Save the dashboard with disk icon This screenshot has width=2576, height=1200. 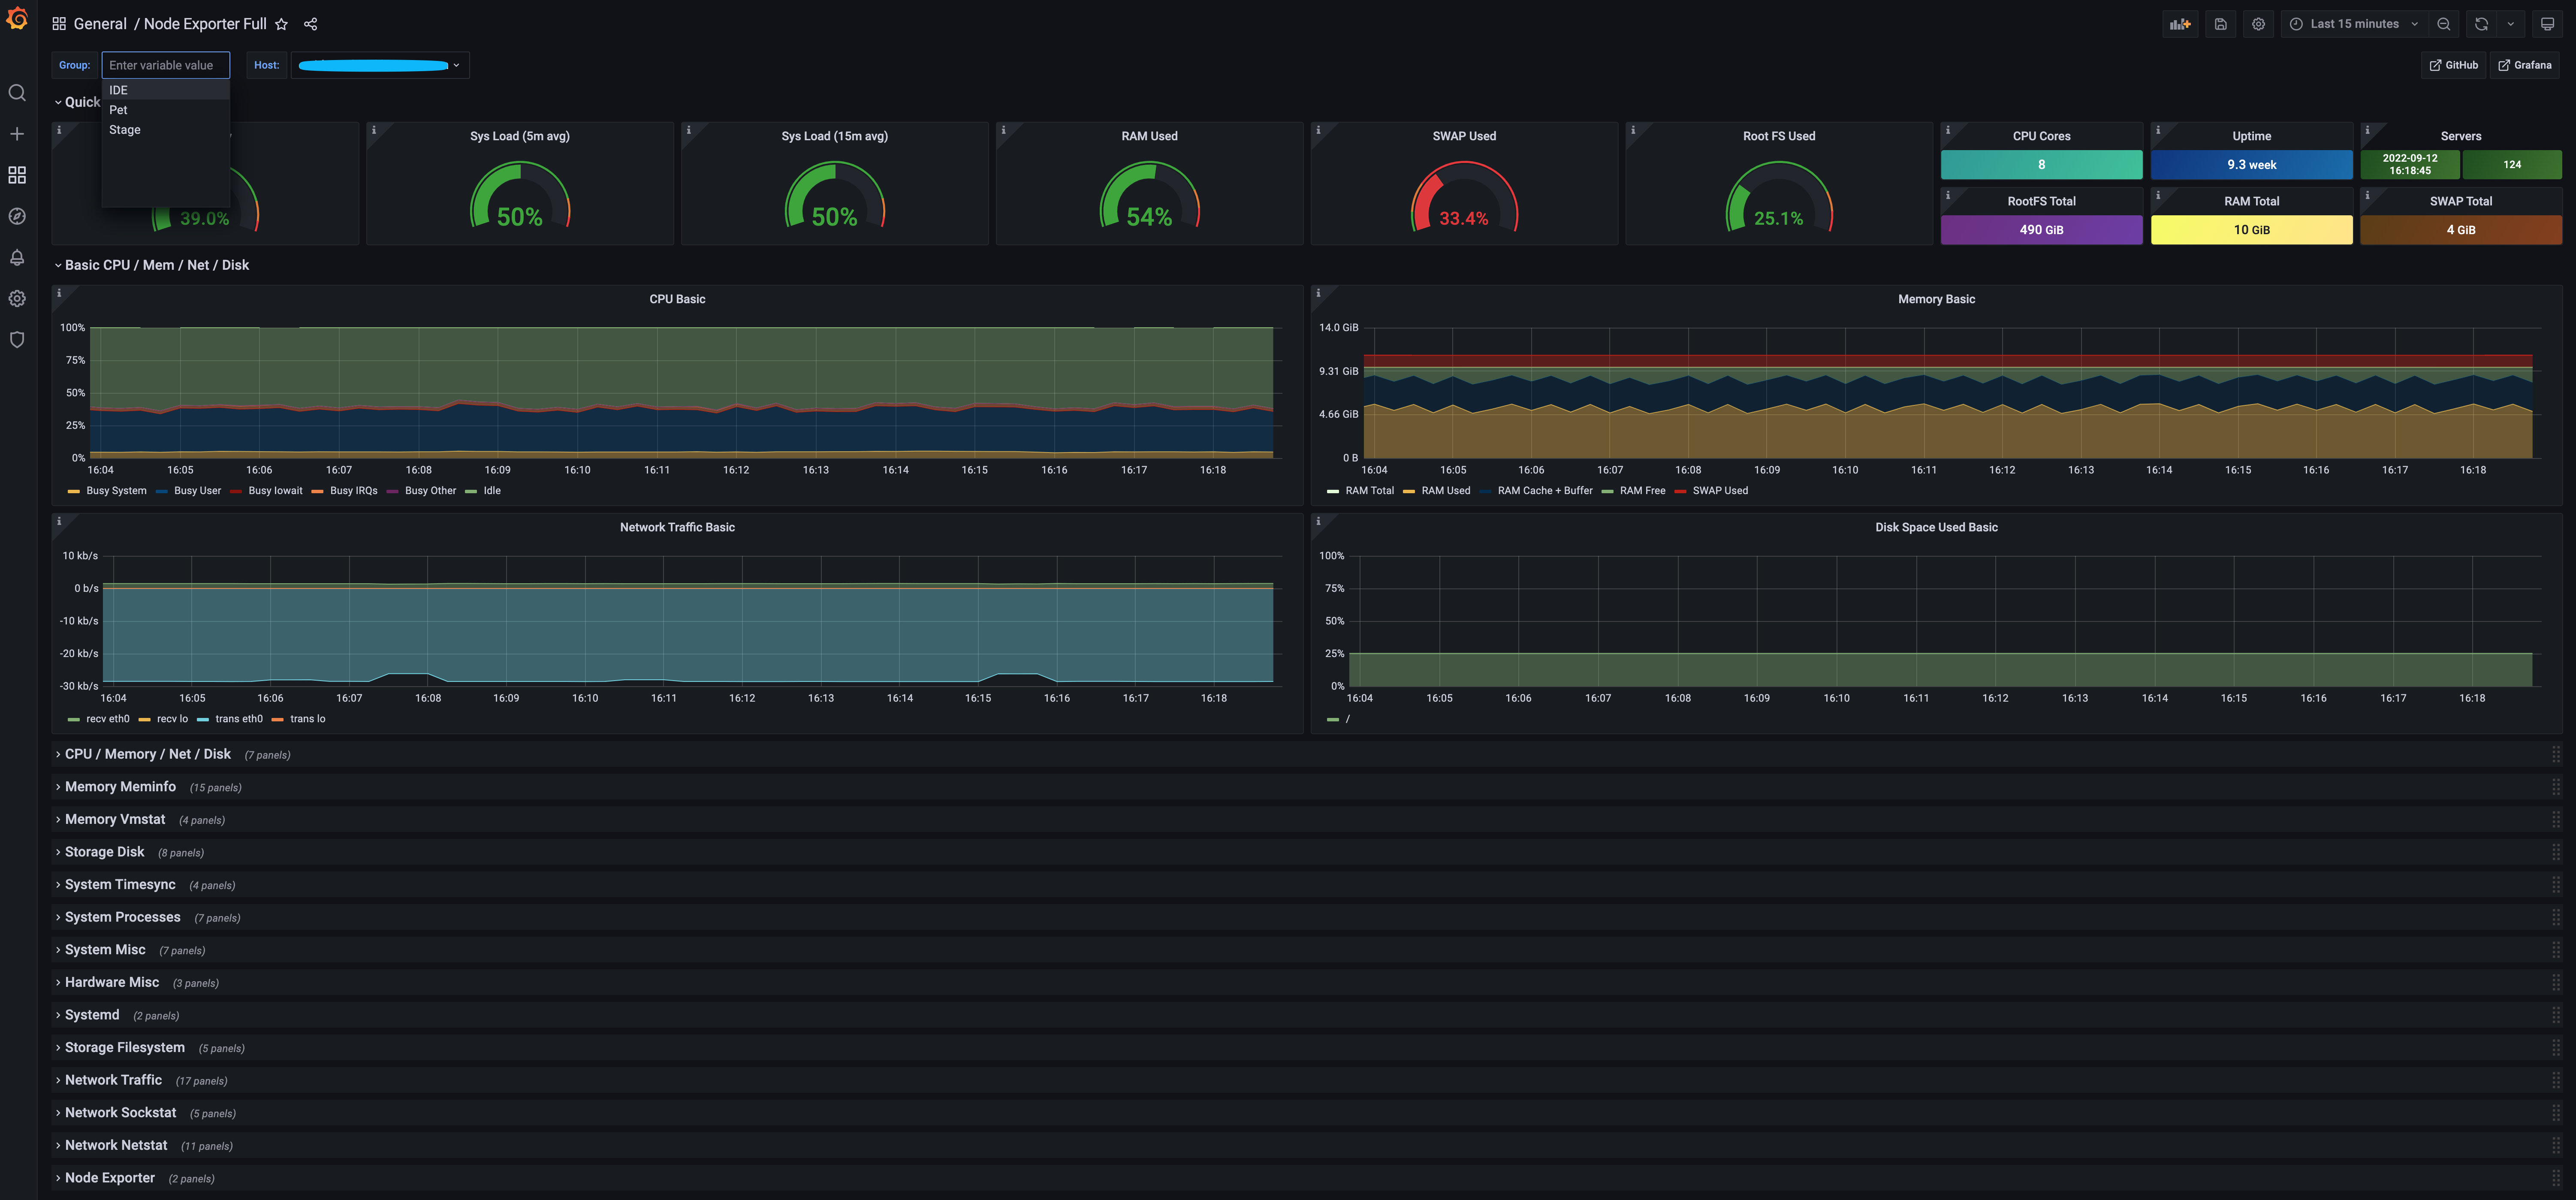(2221, 24)
